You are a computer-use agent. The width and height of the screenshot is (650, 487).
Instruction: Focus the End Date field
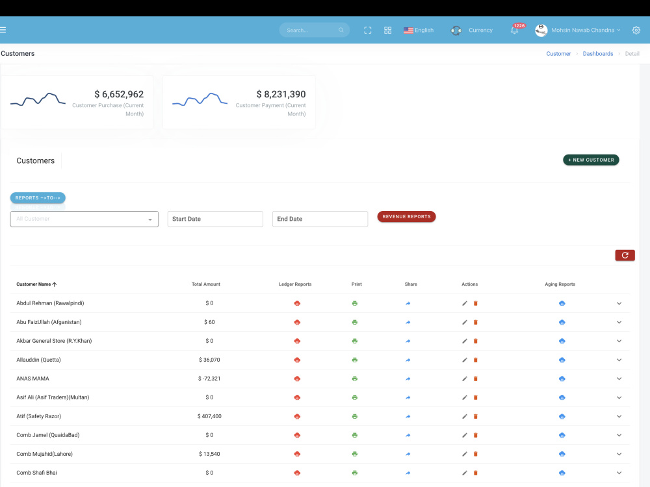tap(320, 219)
